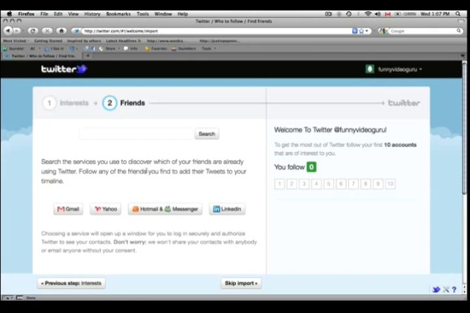470x313 pixels.
Task: Open the File menu
Action: 44,14
